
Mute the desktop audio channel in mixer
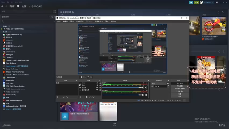[143, 95]
